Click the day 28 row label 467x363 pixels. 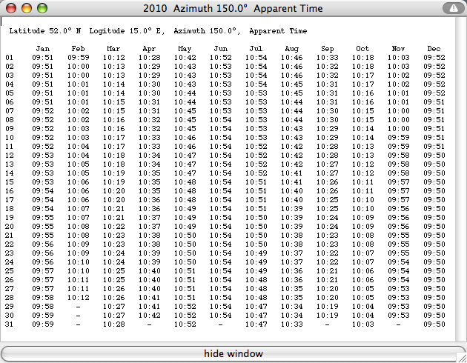(x=9, y=298)
